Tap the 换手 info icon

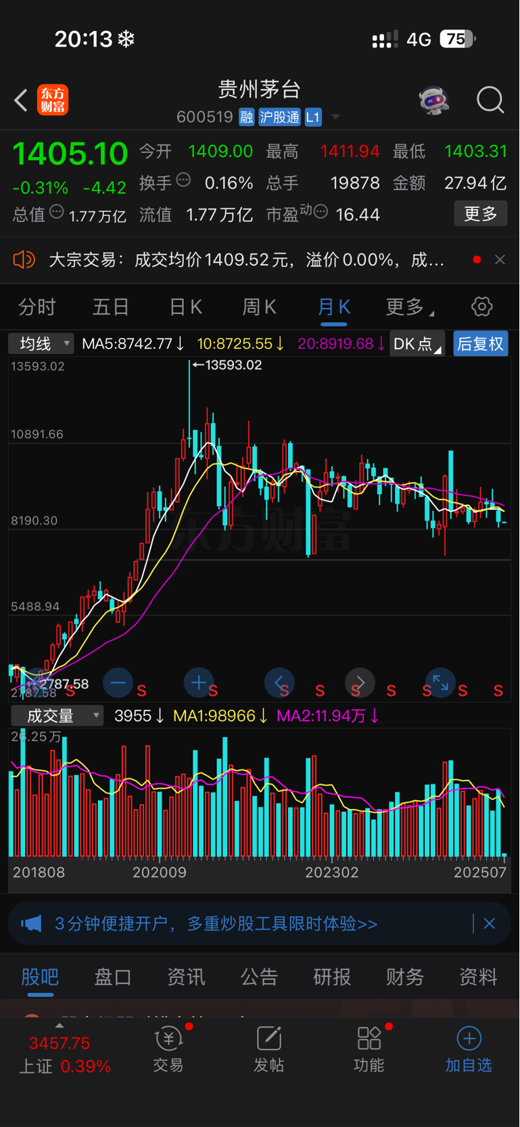point(183,180)
